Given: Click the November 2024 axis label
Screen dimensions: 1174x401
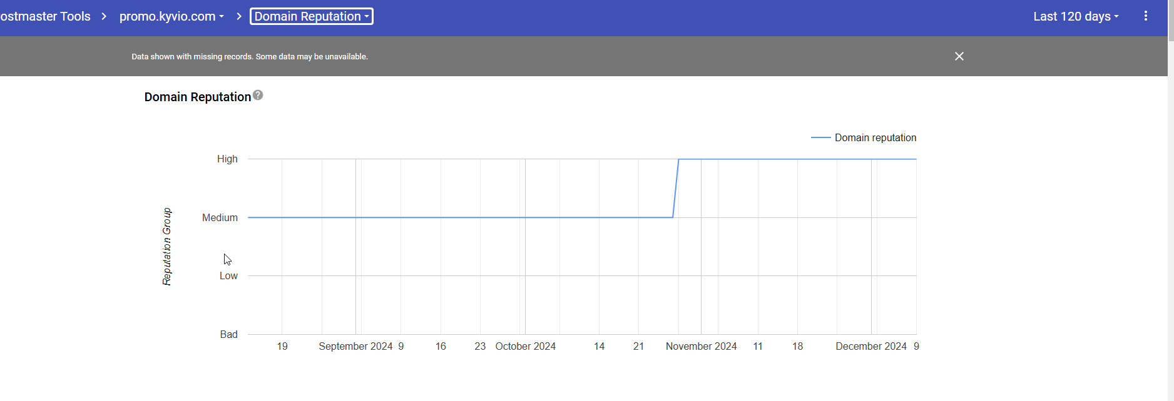Looking at the screenshot, I should click(701, 347).
